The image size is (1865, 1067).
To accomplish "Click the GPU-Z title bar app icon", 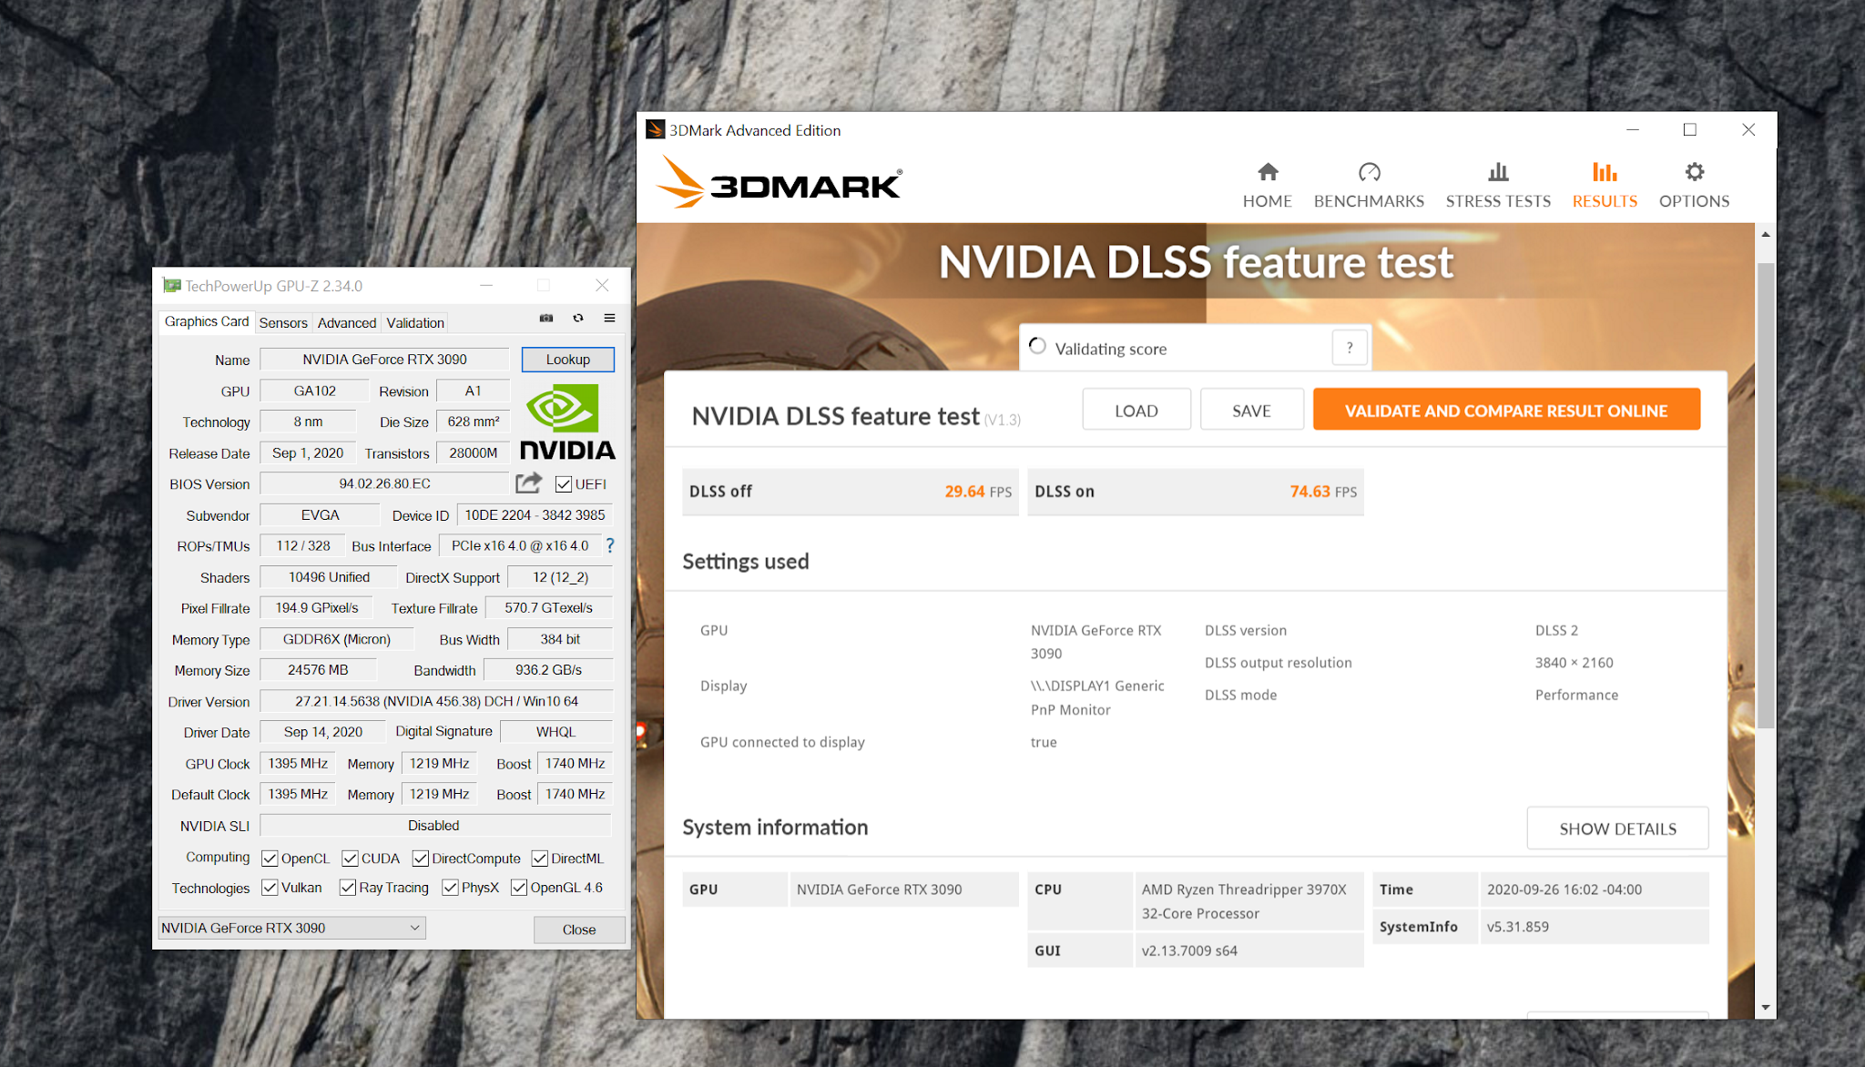I will click(172, 286).
